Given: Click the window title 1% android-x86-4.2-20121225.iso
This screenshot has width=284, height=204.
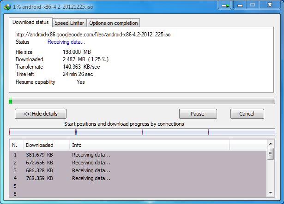Looking at the screenshot, I should [53, 7].
